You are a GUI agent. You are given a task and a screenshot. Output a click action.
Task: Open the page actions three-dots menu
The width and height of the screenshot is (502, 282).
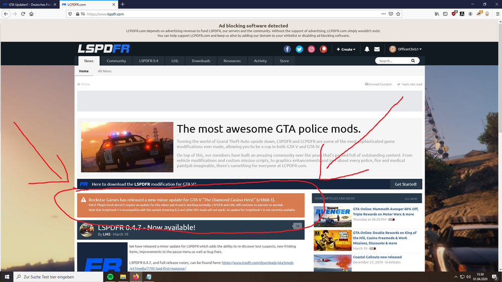(x=383, y=14)
